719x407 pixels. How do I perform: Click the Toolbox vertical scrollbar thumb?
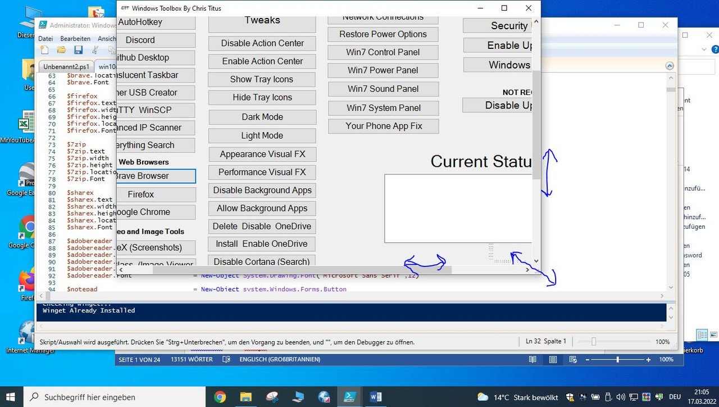[536, 125]
